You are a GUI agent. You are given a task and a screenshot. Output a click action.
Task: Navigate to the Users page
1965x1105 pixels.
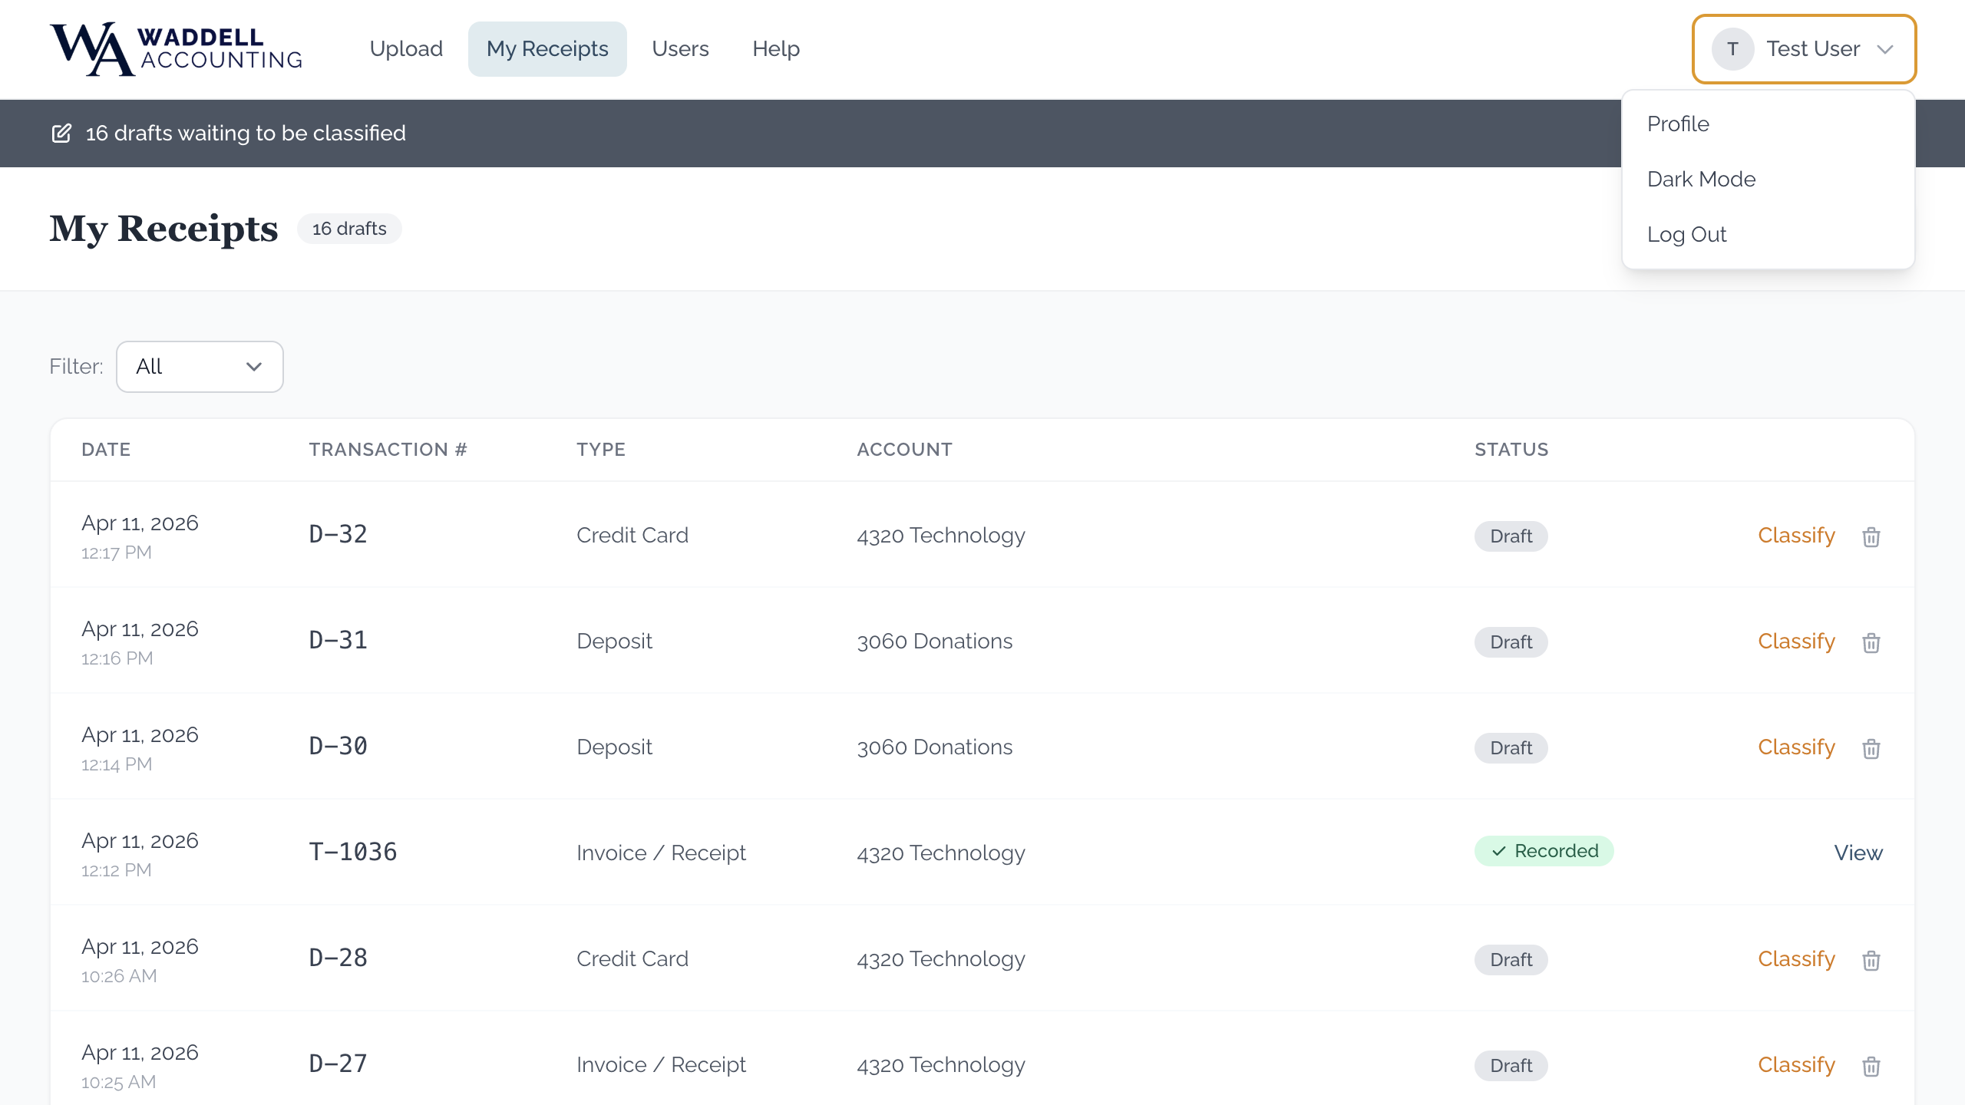[x=680, y=49]
